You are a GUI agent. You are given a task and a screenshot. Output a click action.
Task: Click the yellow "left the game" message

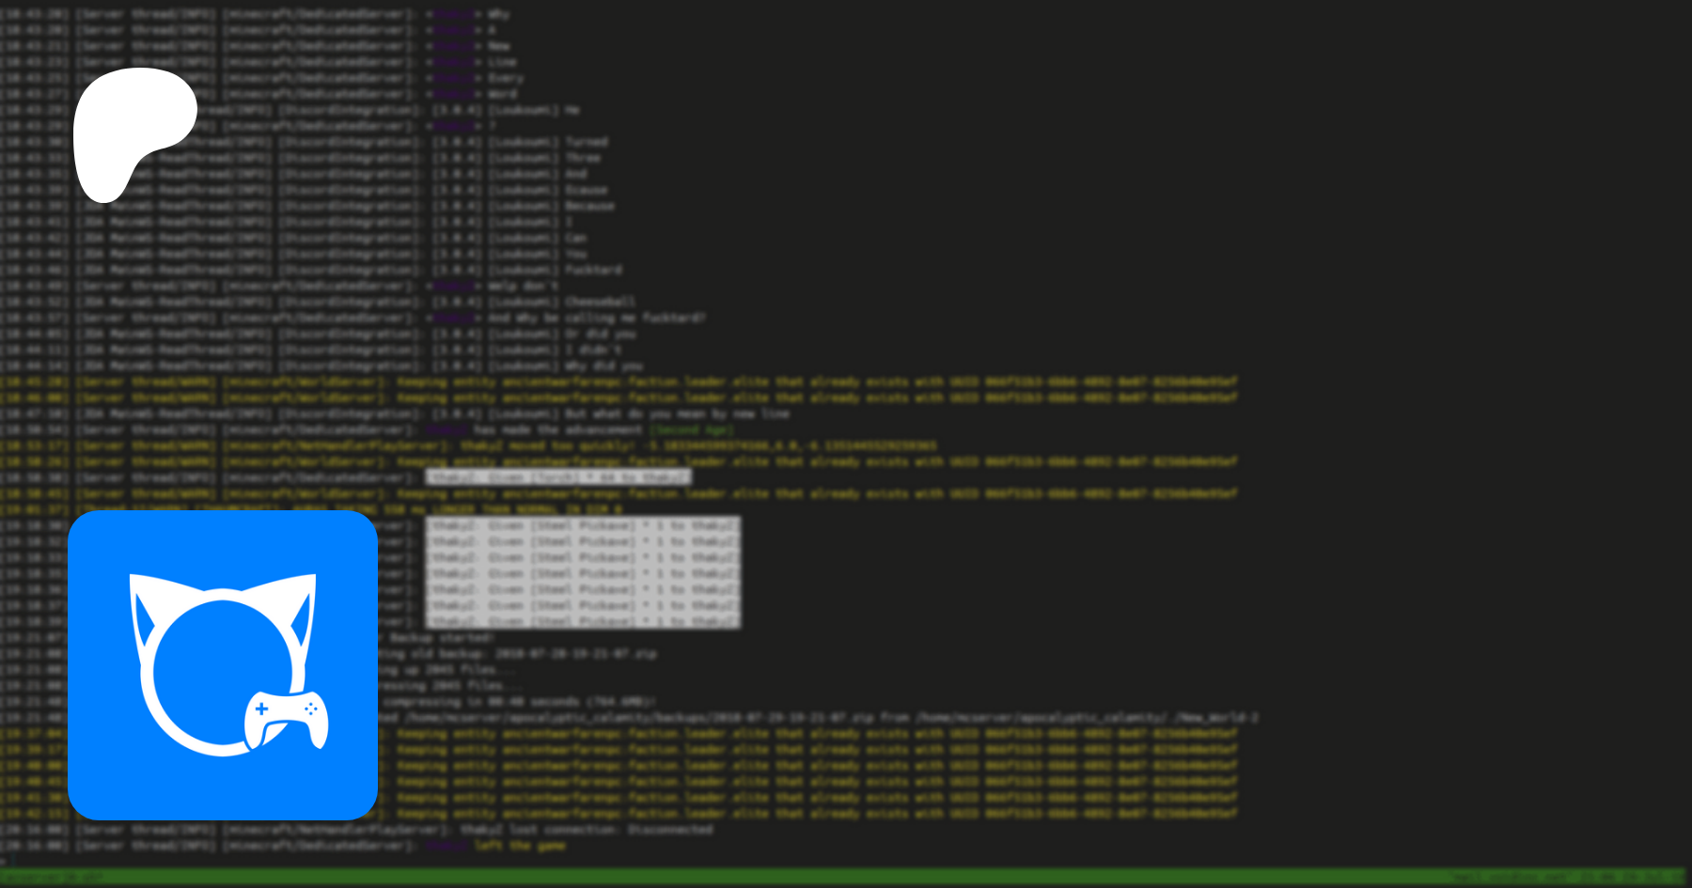pos(519,846)
